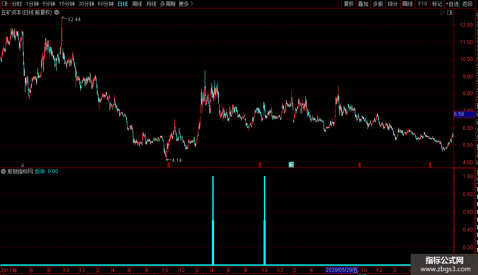Add stock via +自选 button

pos(452,4)
